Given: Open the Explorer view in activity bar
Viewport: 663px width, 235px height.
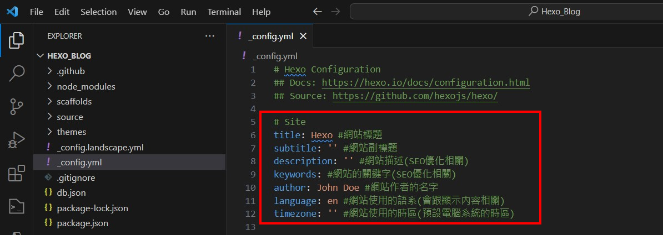Looking at the screenshot, I should coord(17,40).
